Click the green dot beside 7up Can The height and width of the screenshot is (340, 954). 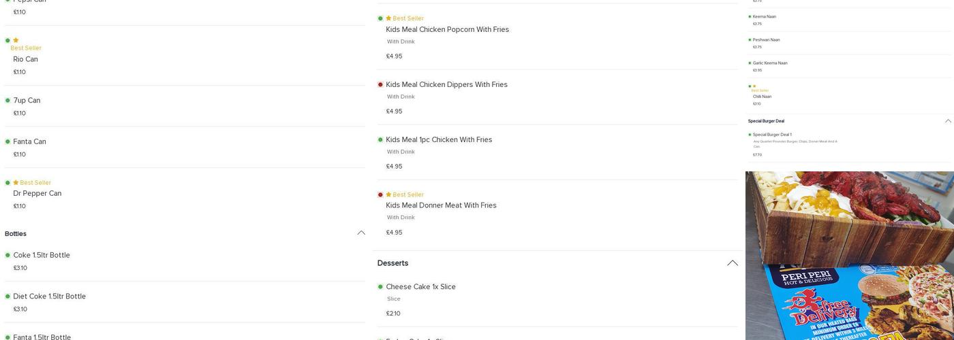[x=7, y=101]
